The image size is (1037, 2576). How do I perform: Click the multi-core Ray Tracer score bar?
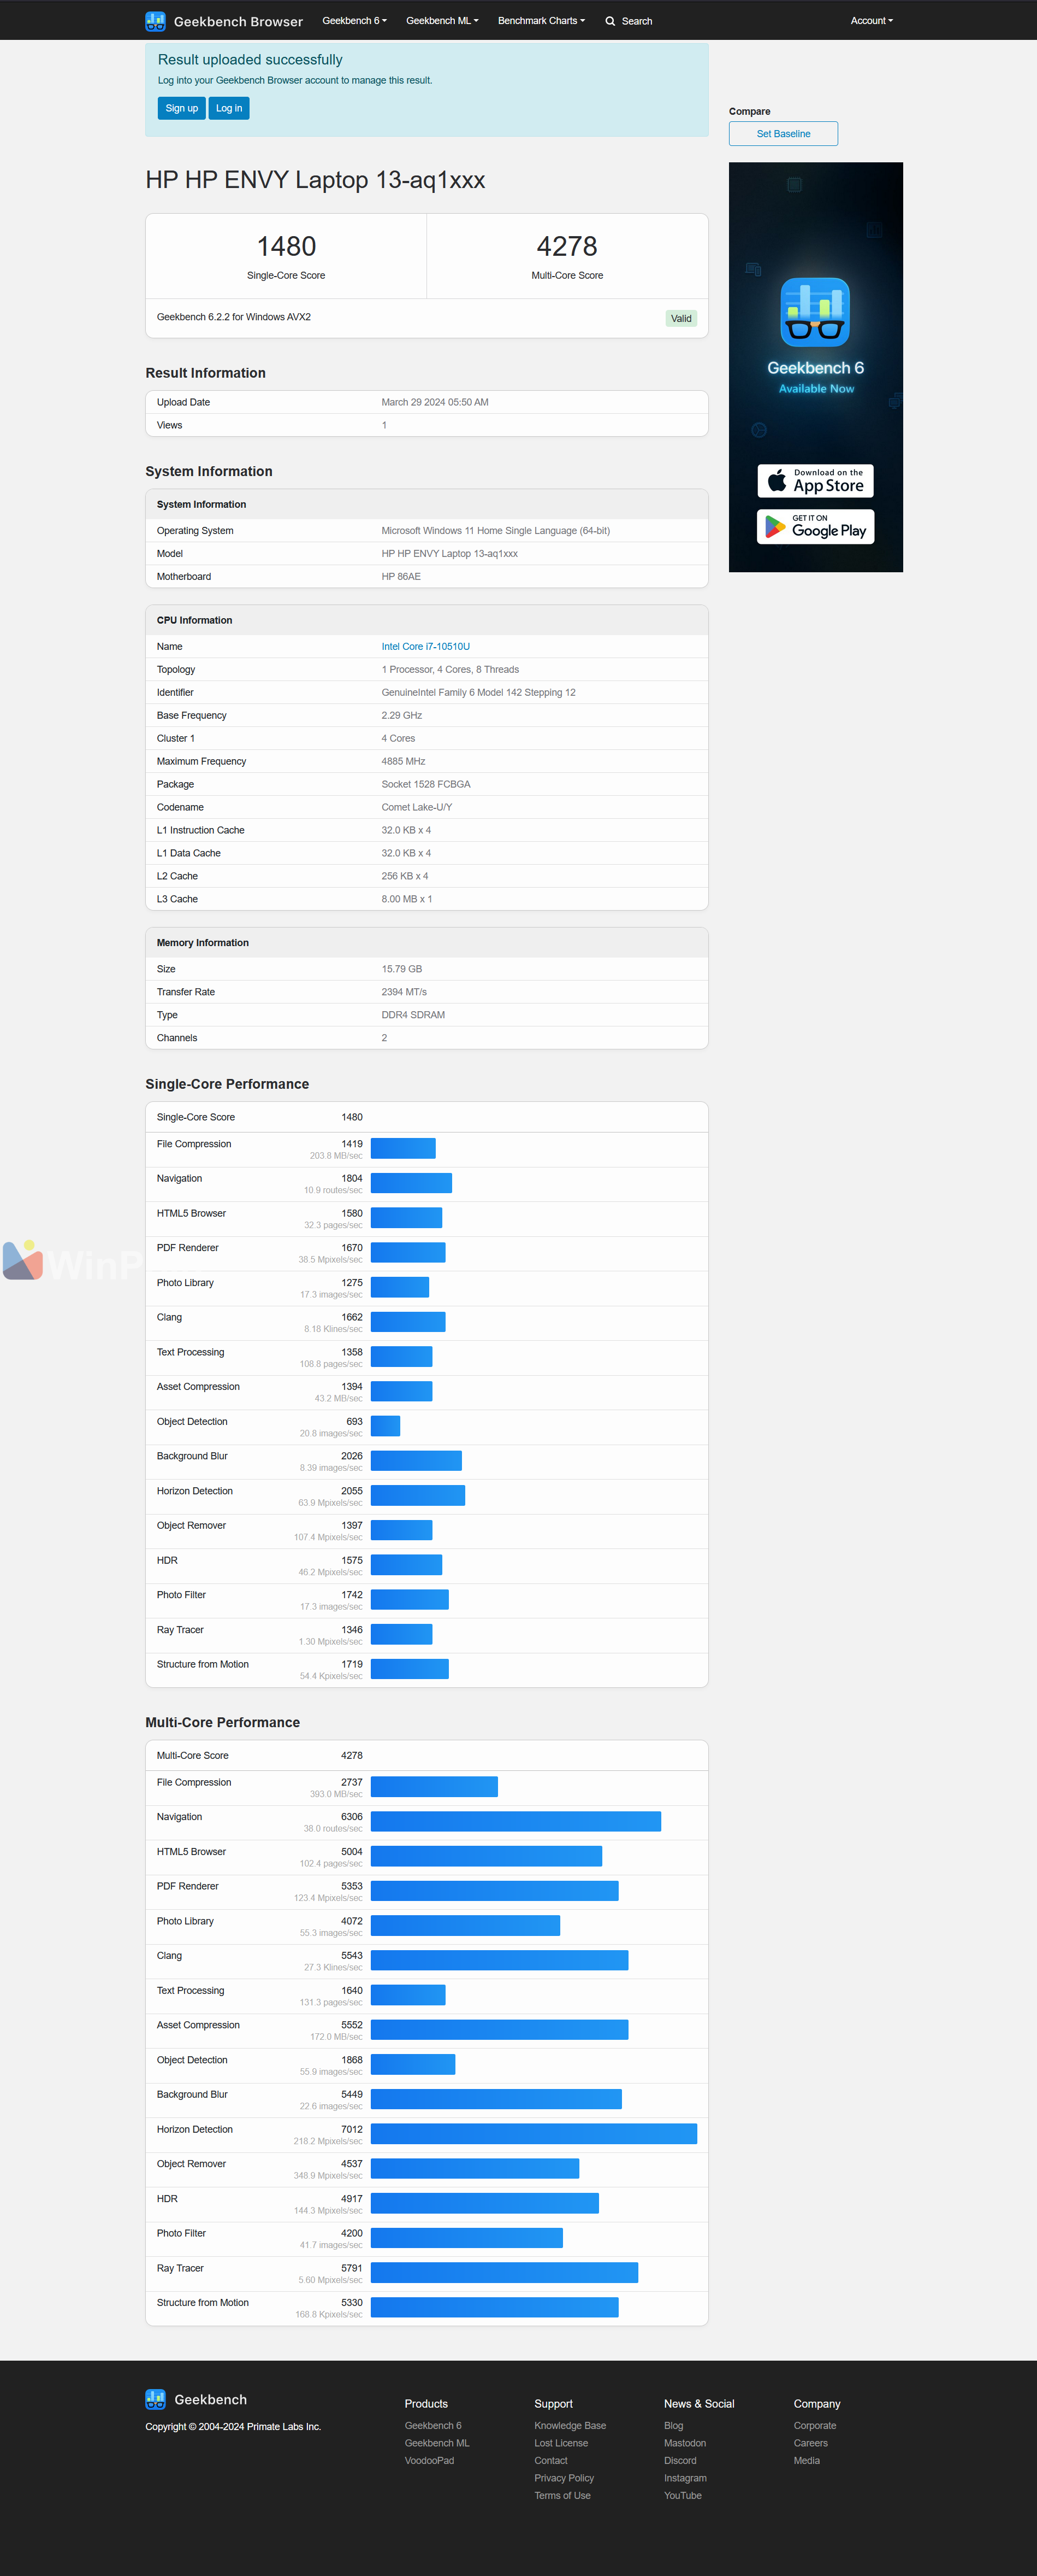(505, 2273)
